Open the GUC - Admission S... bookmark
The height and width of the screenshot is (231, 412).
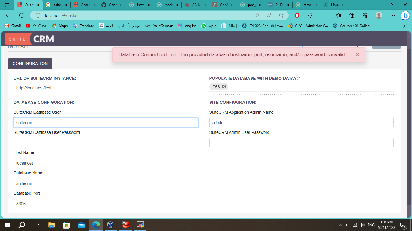point(308,26)
